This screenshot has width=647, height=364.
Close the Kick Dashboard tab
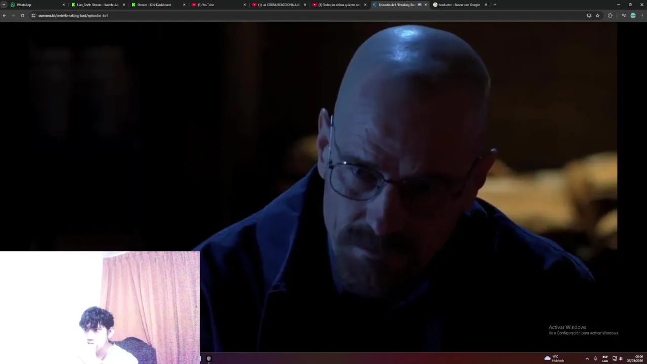tap(184, 5)
